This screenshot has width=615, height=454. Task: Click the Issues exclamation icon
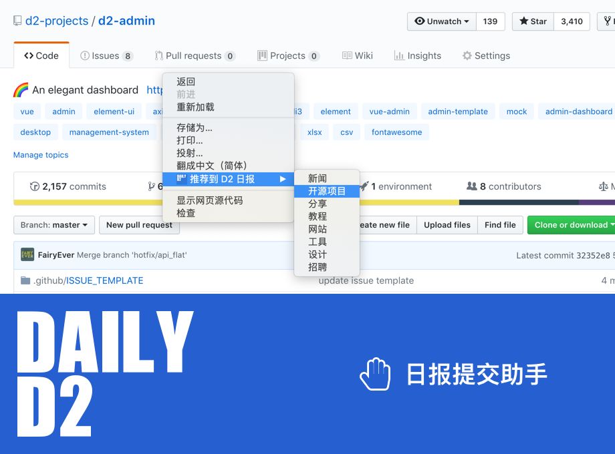point(84,55)
